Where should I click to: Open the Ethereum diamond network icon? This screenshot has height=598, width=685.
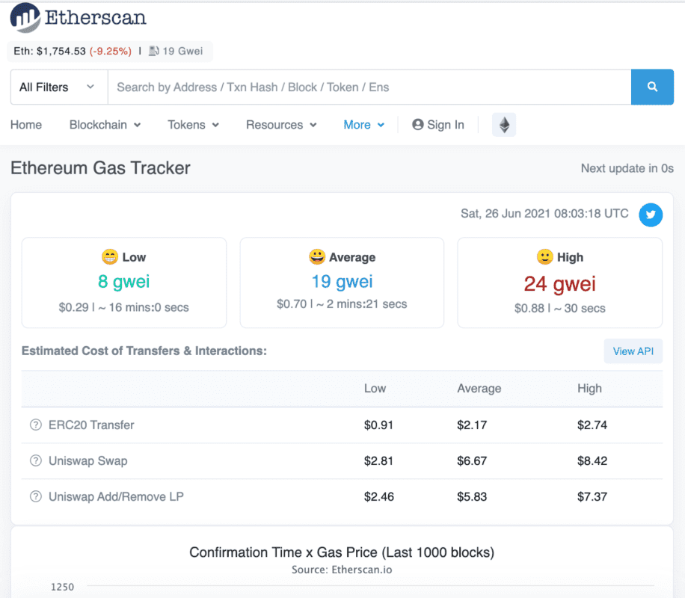(504, 125)
